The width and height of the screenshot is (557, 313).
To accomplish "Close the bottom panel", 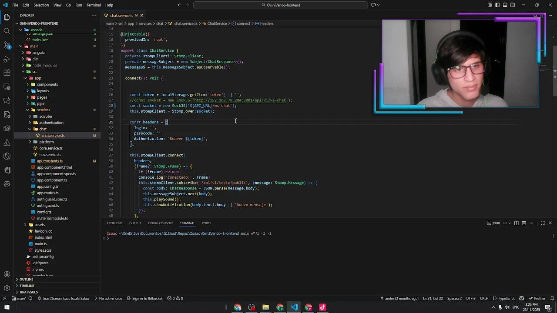I will [550, 223].
